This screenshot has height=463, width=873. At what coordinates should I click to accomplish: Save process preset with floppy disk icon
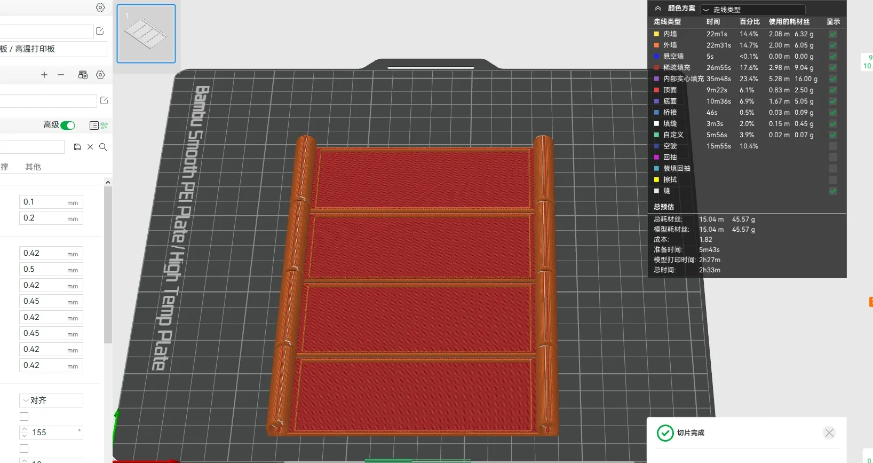(x=77, y=147)
